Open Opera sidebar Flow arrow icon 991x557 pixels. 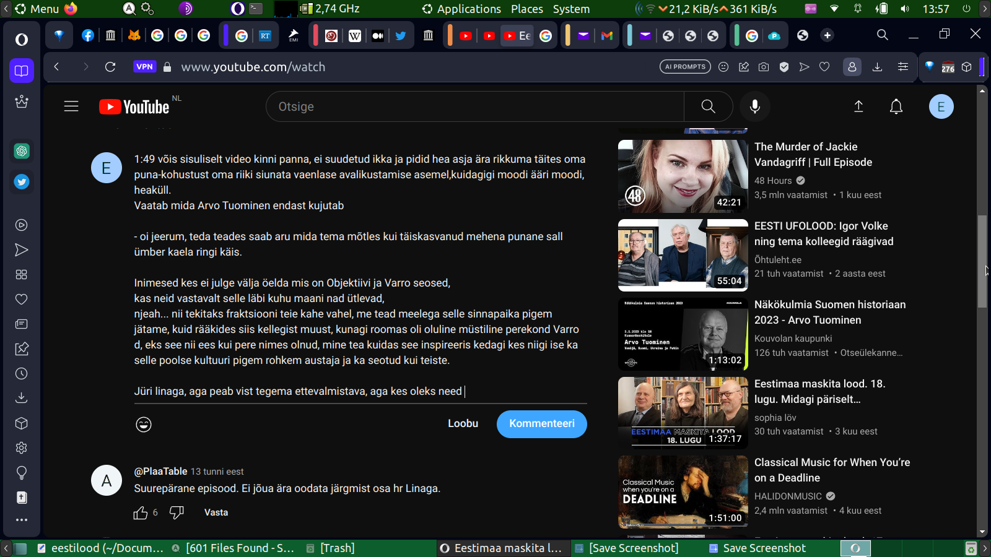[22, 250]
